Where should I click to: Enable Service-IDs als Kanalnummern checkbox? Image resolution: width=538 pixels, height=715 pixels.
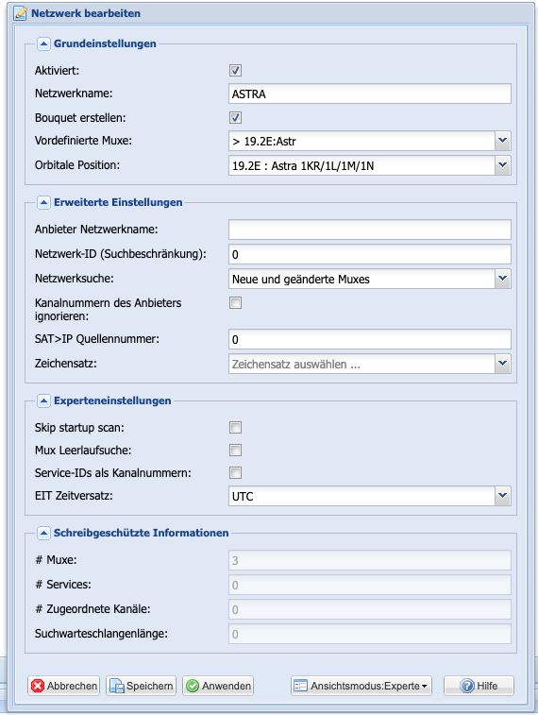click(236, 473)
